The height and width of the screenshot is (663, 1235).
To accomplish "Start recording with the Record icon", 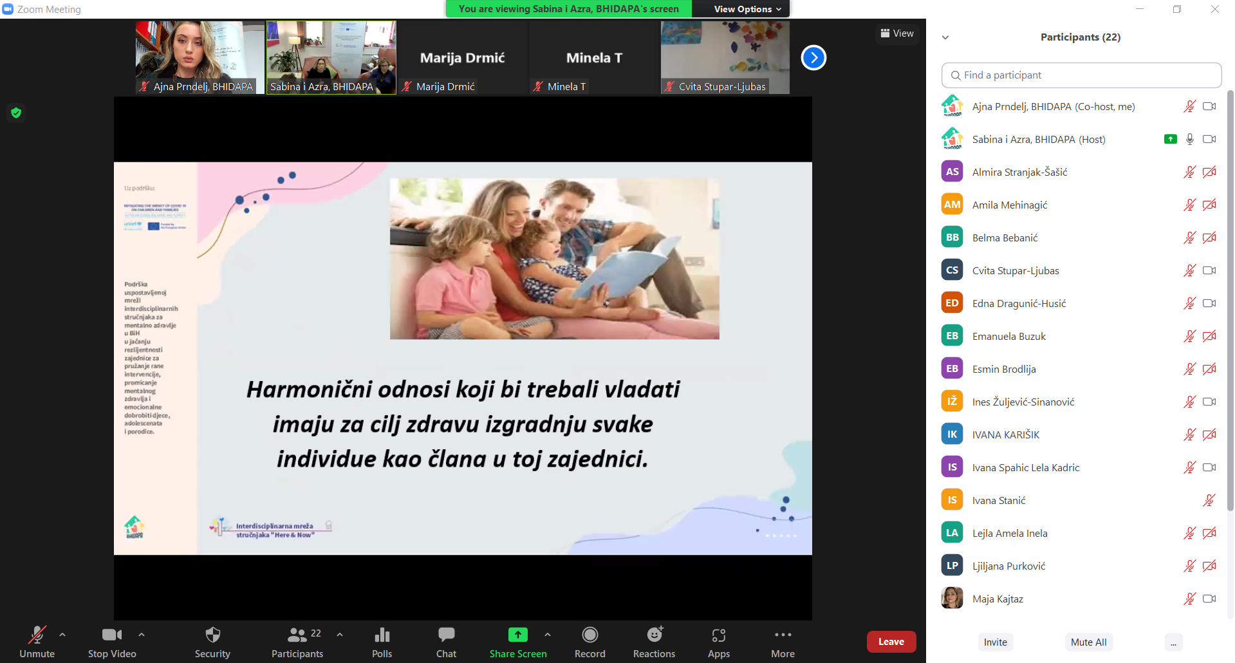I will (590, 635).
